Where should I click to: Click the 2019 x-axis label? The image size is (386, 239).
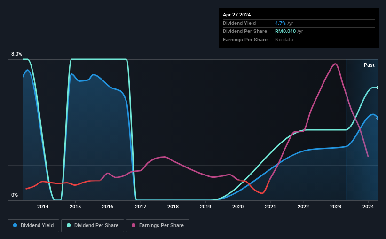[x=205, y=207]
